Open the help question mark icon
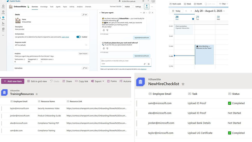Image resolution: width=252 pixels, height=142 pixels. [148, 1]
